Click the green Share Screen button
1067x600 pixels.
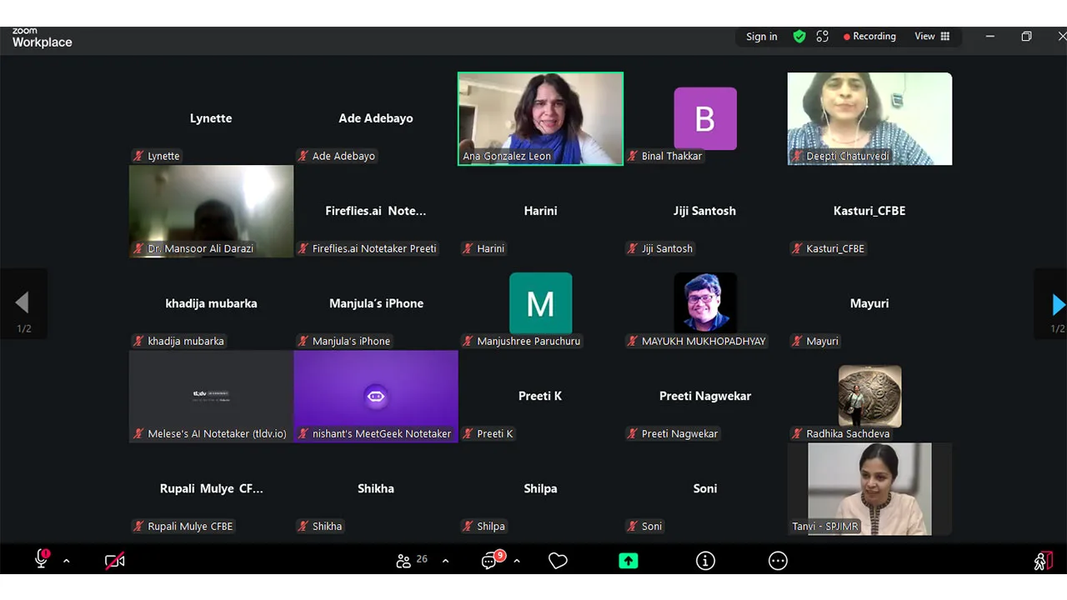tap(629, 561)
